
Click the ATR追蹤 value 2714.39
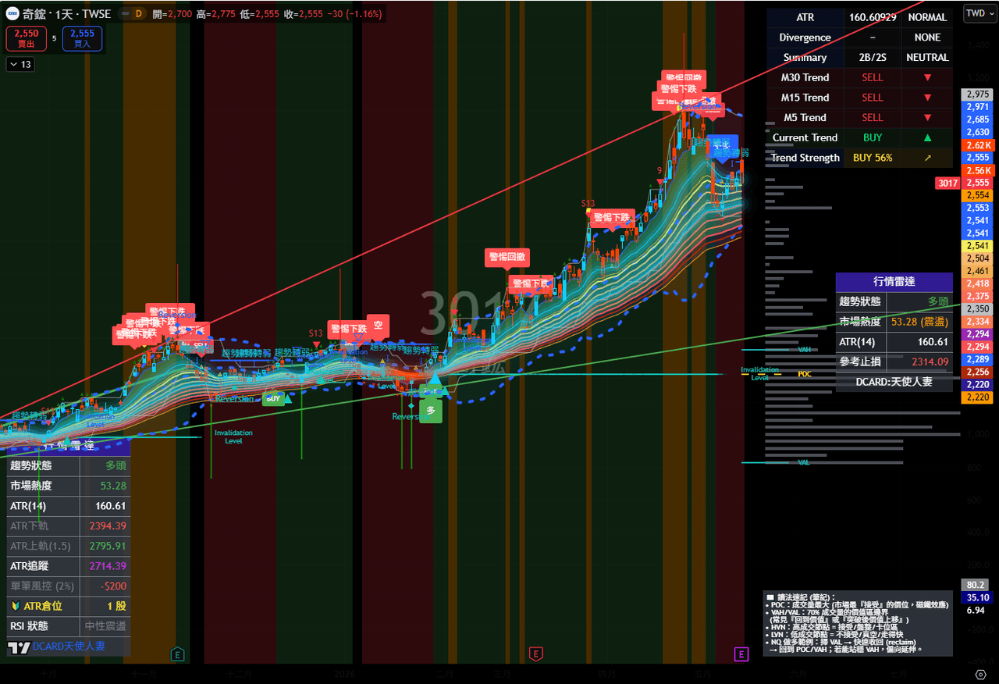[x=108, y=565]
